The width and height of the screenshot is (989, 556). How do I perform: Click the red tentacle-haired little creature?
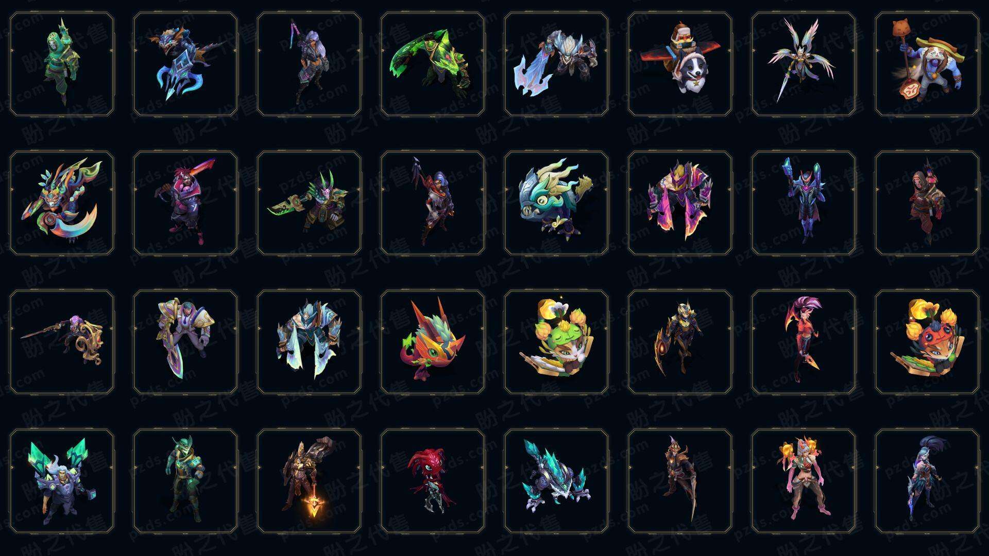433,481
